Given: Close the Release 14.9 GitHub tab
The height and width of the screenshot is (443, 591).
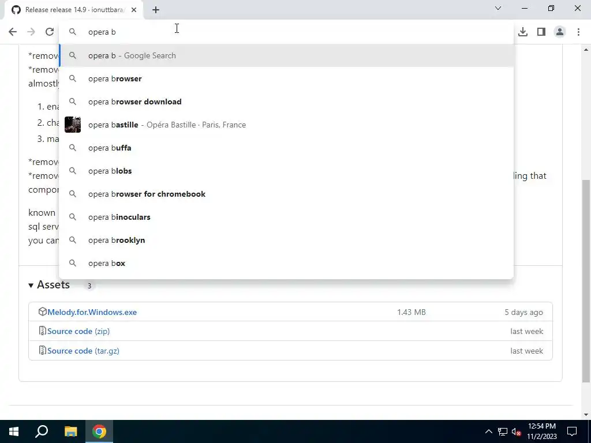Looking at the screenshot, I should point(134,10).
